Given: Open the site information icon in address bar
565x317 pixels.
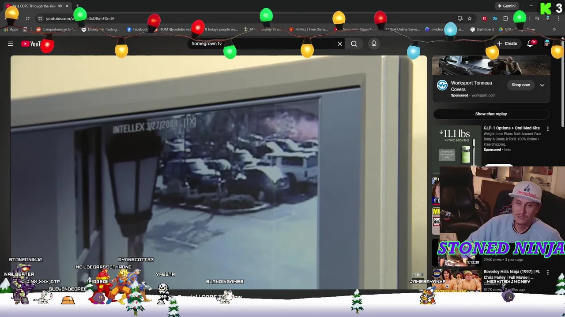Looking at the screenshot, I should click(40, 18).
